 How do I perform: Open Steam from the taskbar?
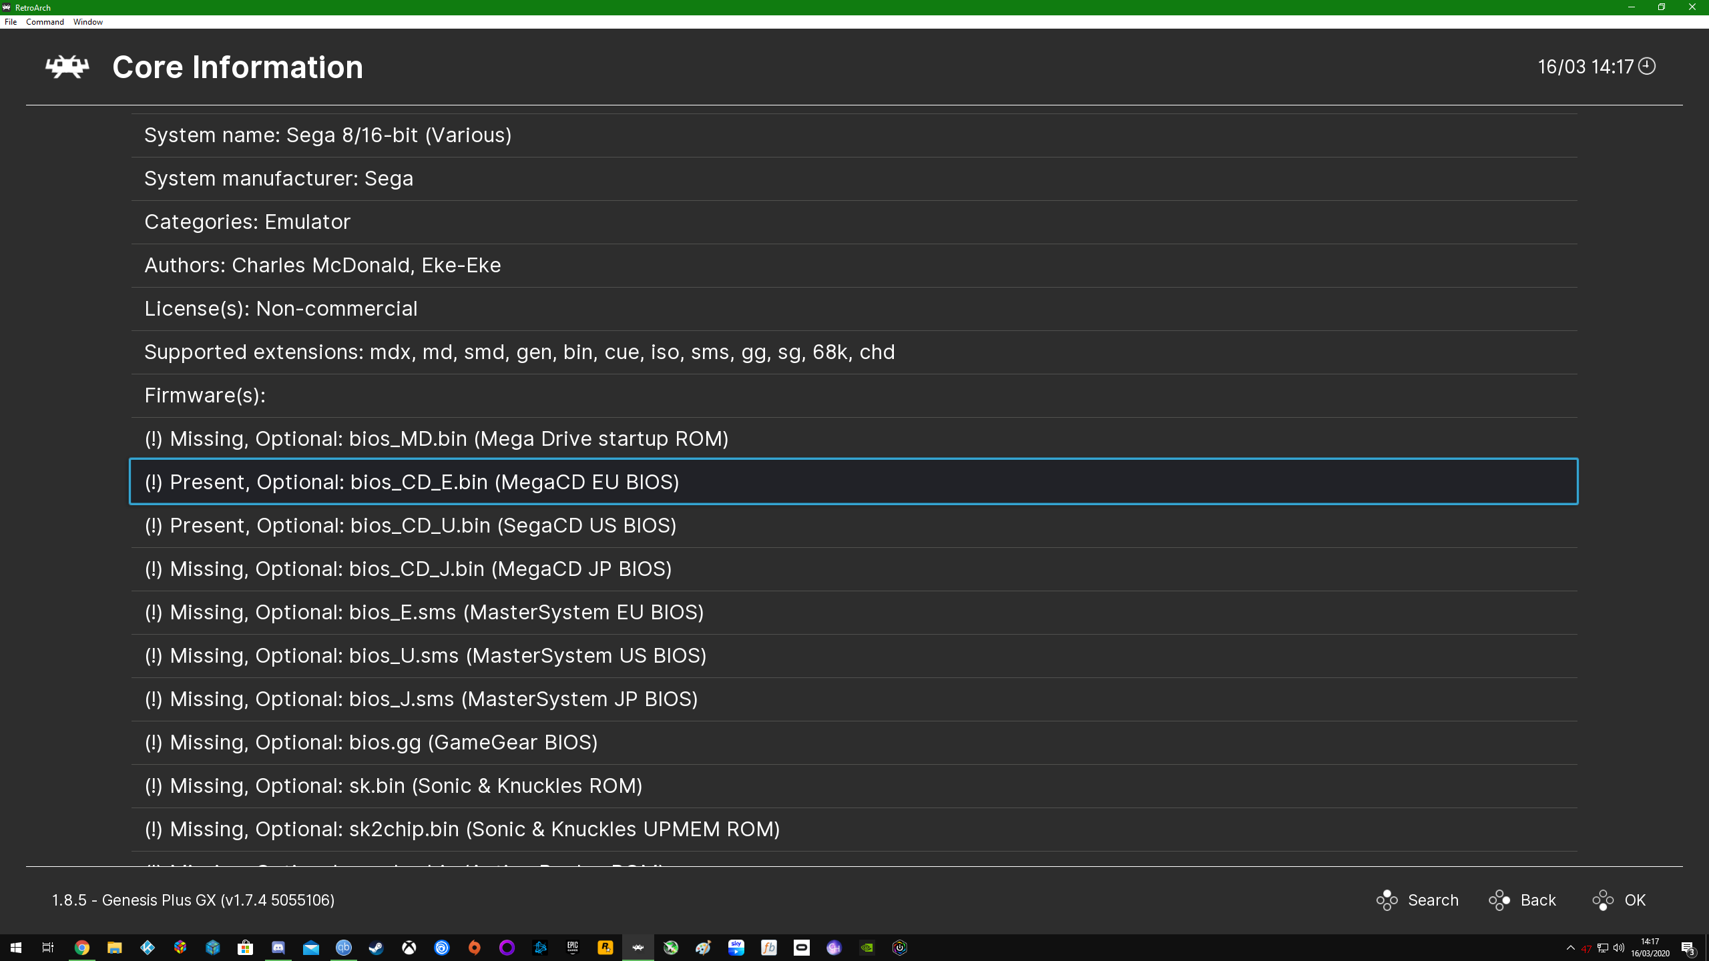tap(377, 948)
